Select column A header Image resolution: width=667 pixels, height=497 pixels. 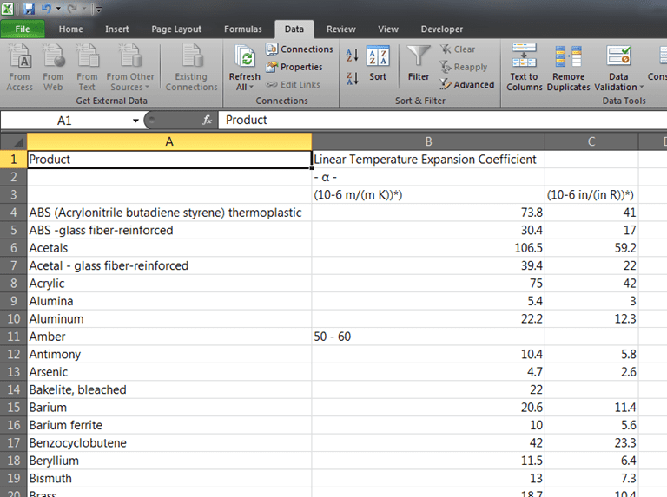169,141
